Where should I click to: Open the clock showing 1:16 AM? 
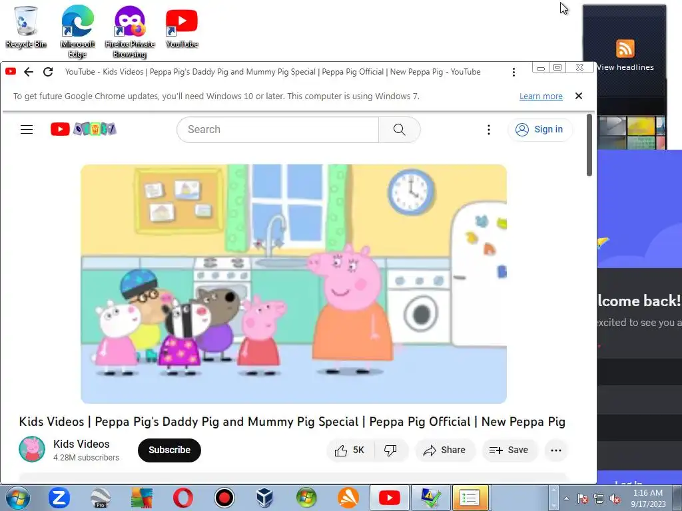tap(648, 498)
